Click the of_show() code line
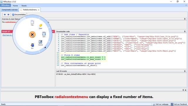Screen dimensions: 188x106 coord(79,65)
